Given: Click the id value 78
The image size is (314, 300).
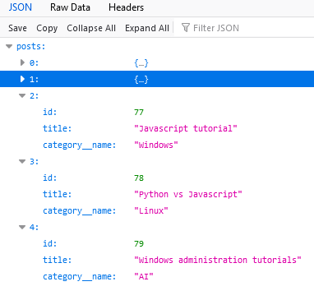Looking at the screenshot, I should tap(139, 178).
